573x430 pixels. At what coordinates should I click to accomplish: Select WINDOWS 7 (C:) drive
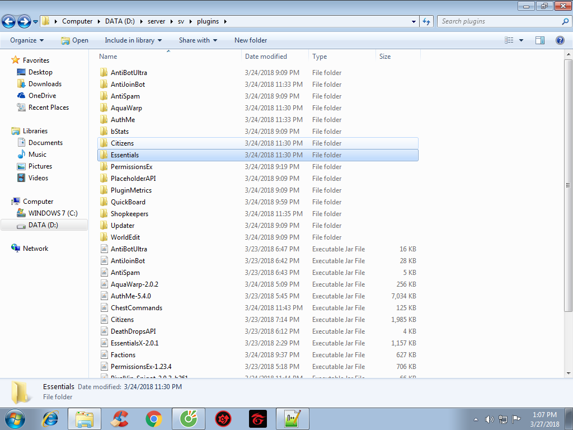53,213
